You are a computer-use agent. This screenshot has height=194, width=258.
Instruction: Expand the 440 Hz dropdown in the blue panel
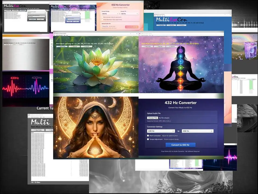161,131
